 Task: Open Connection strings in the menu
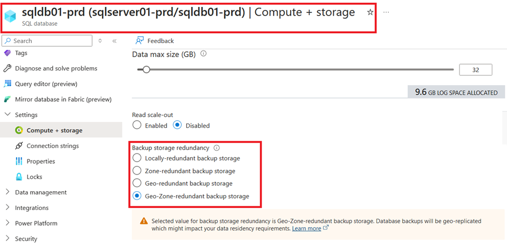coord(53,146)
